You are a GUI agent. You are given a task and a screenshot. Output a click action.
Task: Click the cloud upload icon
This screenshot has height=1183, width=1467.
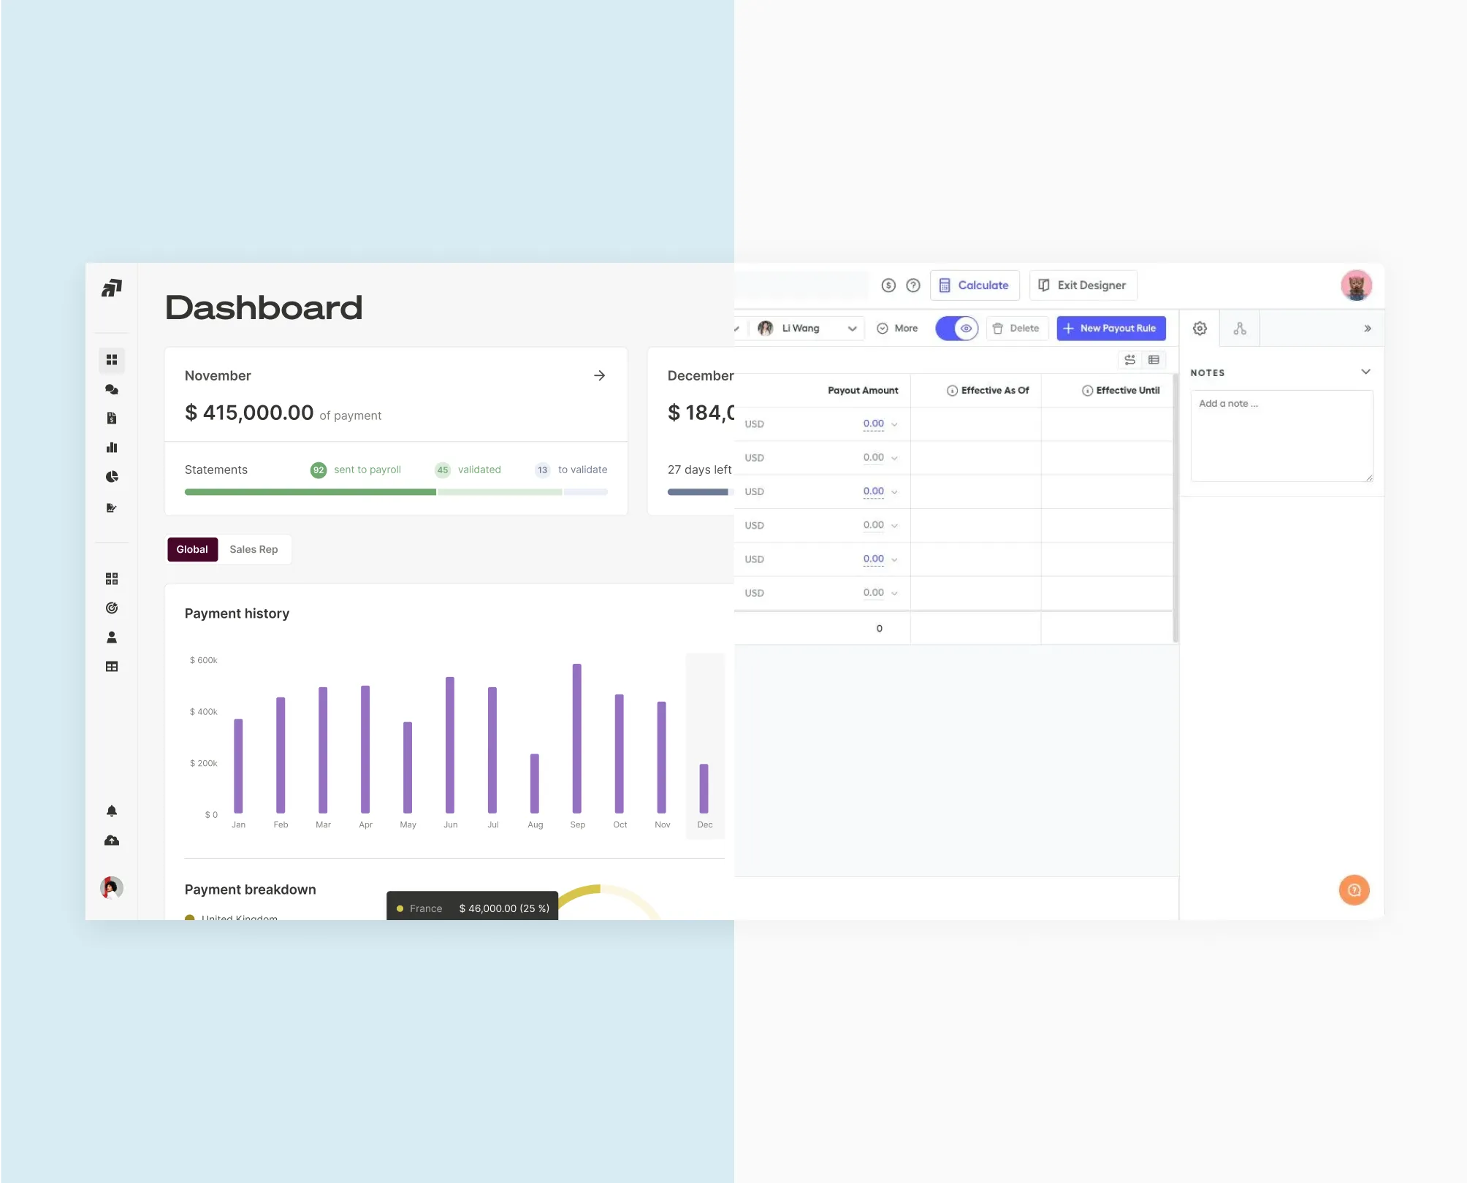112,841
